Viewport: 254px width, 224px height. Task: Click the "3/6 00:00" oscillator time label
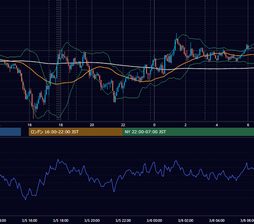[x=154, y=220]
